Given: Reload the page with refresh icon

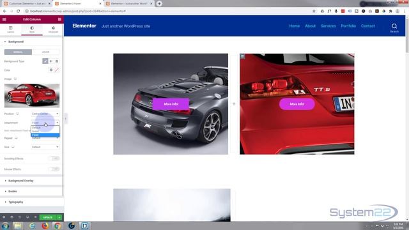Looking at the screenshot, I should click(19, 11).
